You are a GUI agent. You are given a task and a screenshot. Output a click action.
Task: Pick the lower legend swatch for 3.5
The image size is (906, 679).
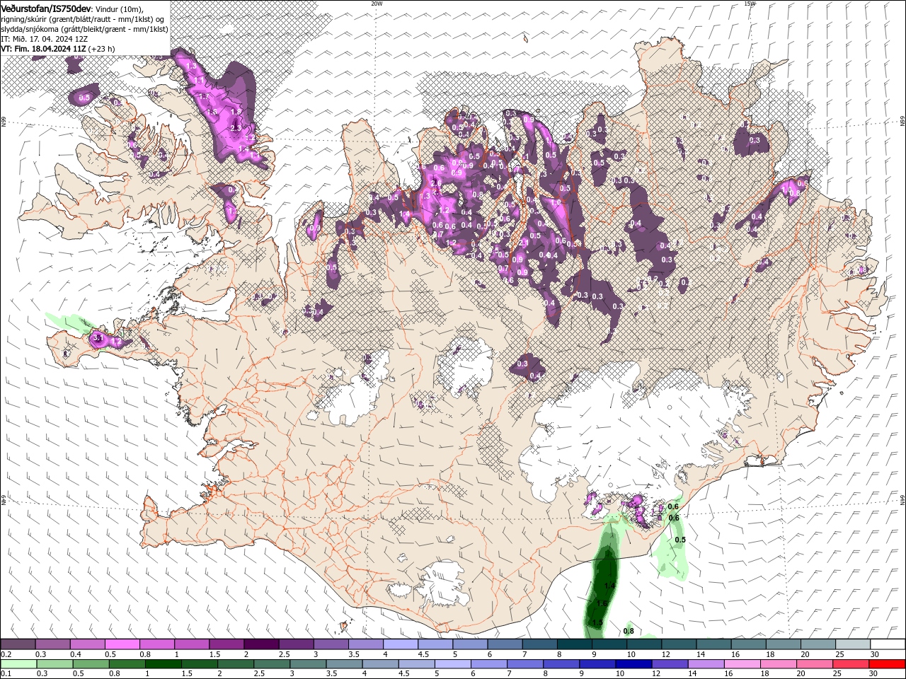[344, 664]
